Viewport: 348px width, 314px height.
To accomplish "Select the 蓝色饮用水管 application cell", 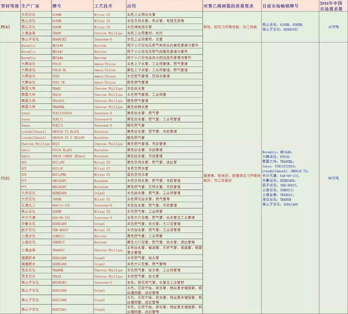I will [x=164, y=174].
